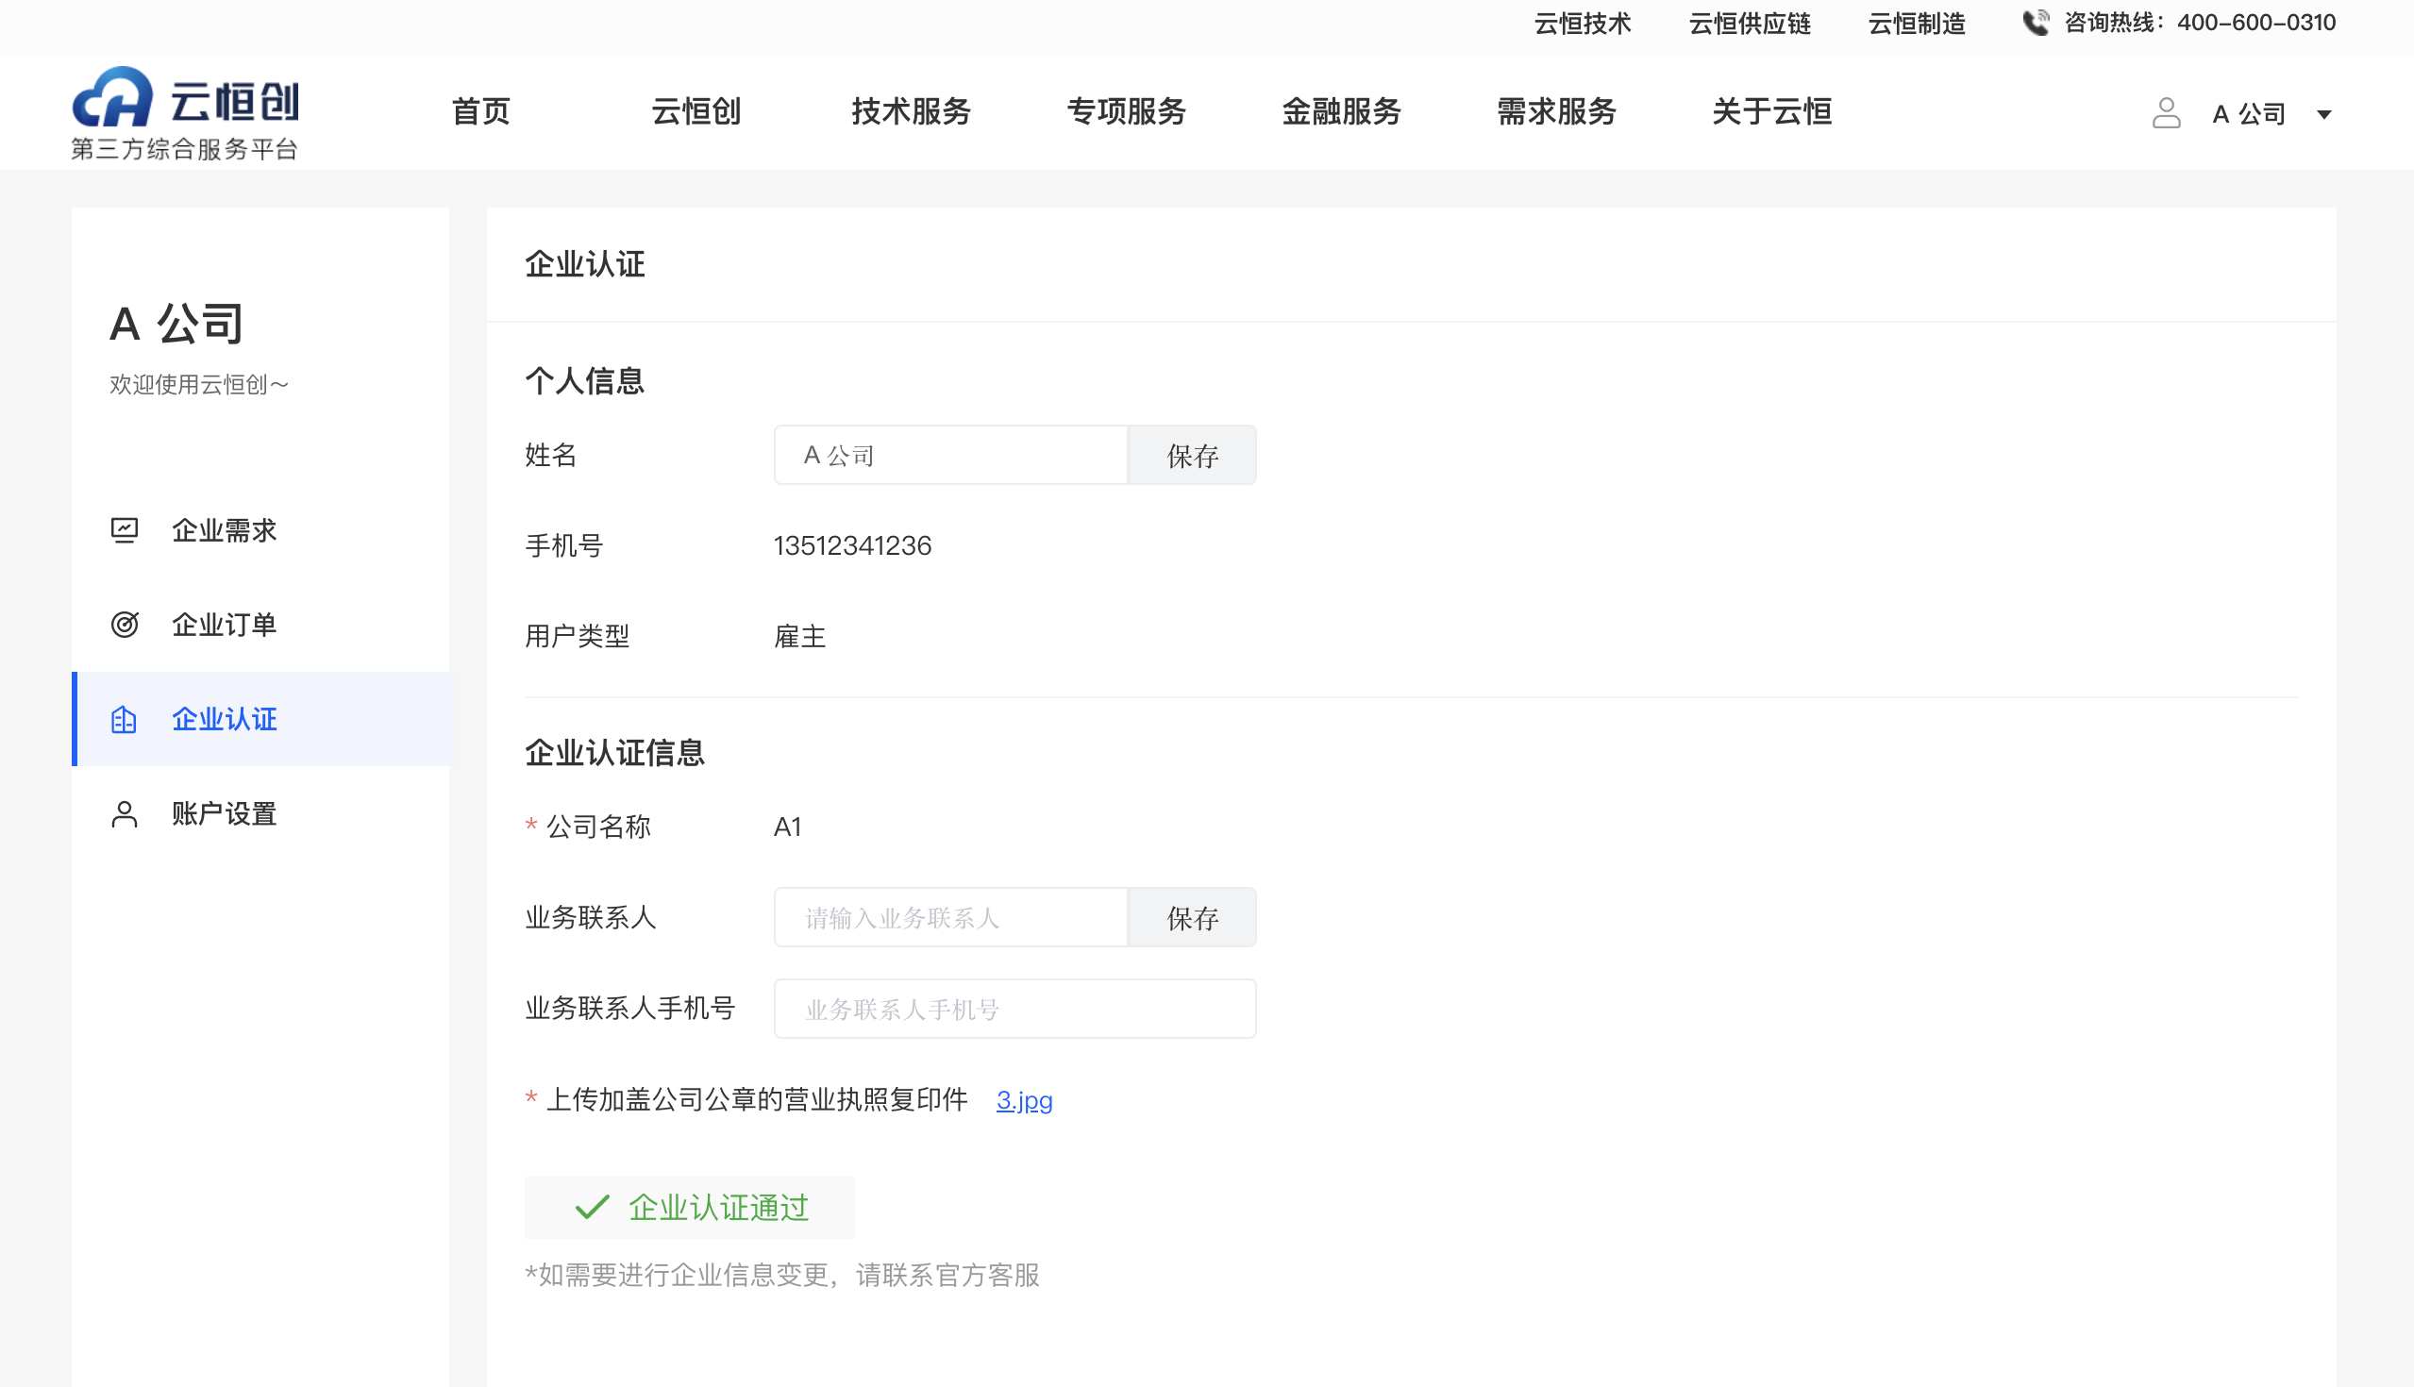
Task: Go to 云恒技术 top link
Action: [1583, 23]
